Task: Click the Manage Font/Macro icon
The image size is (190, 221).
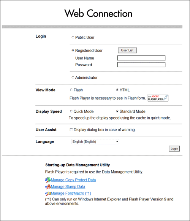Action: pos(48,194)
